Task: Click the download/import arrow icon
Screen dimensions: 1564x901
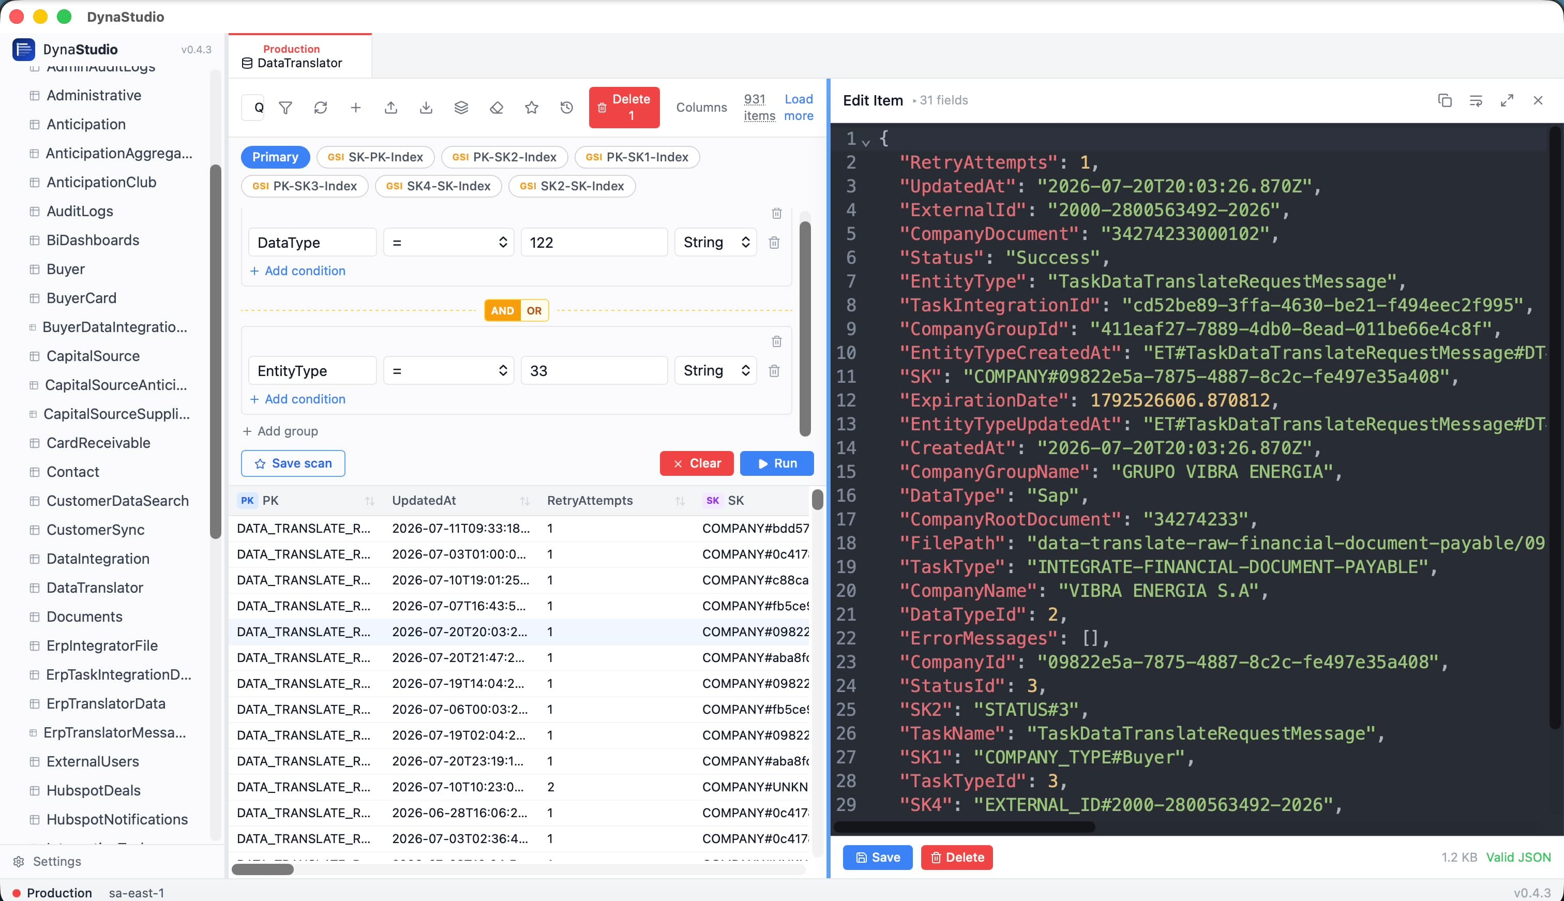Action: 426,108
